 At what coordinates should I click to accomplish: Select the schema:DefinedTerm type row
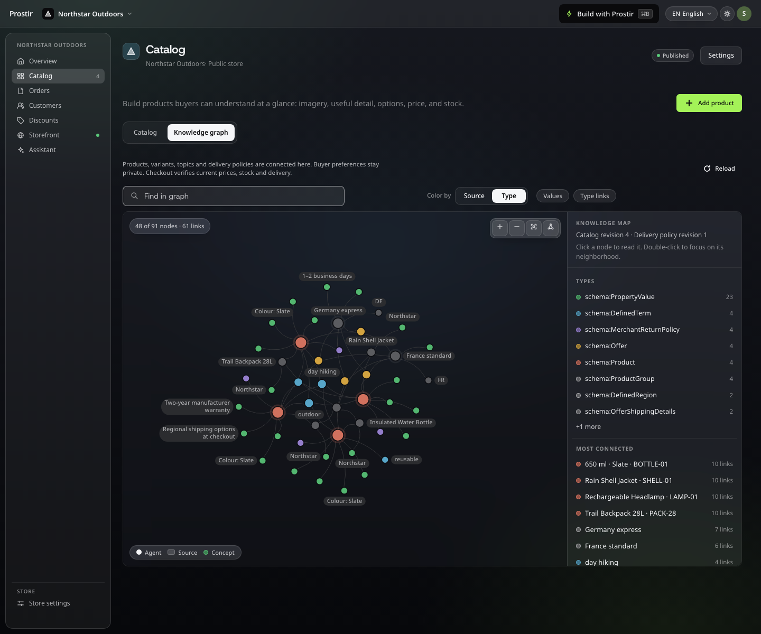point(654,313)
